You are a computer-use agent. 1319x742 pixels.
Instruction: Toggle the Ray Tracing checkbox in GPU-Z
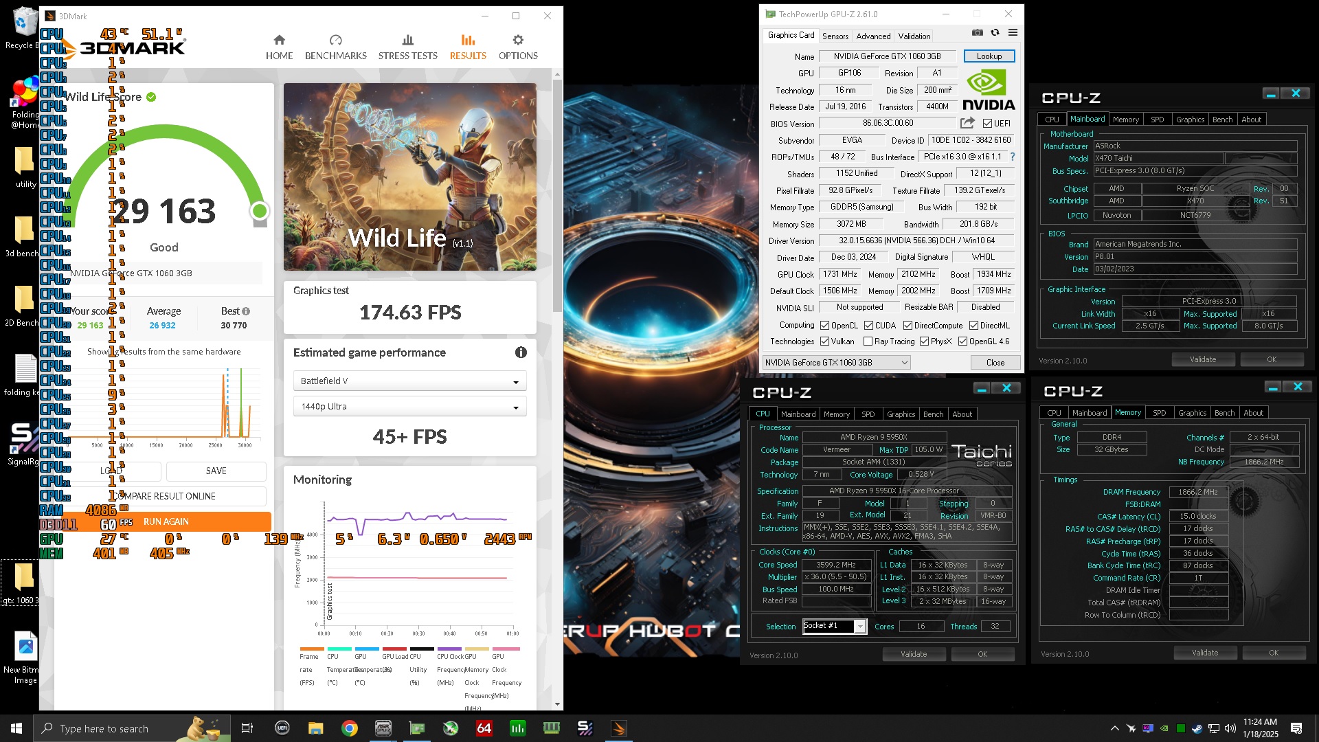coord(868,341)
